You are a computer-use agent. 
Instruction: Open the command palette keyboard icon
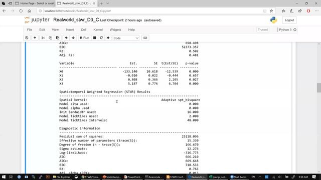click(145, 38)
